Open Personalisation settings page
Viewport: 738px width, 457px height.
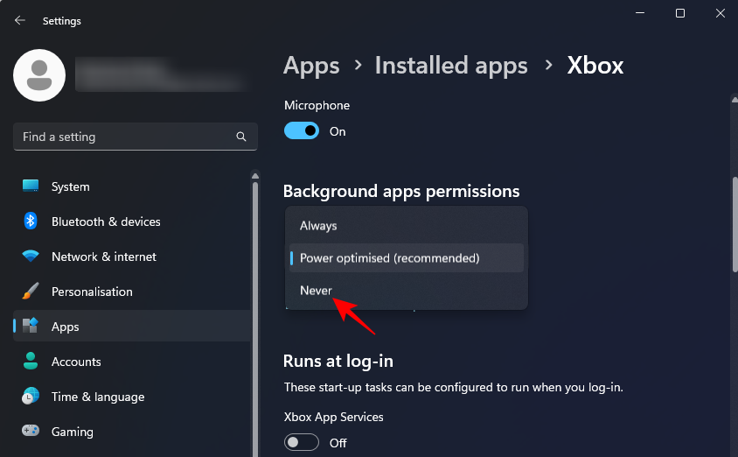point(132,292)
